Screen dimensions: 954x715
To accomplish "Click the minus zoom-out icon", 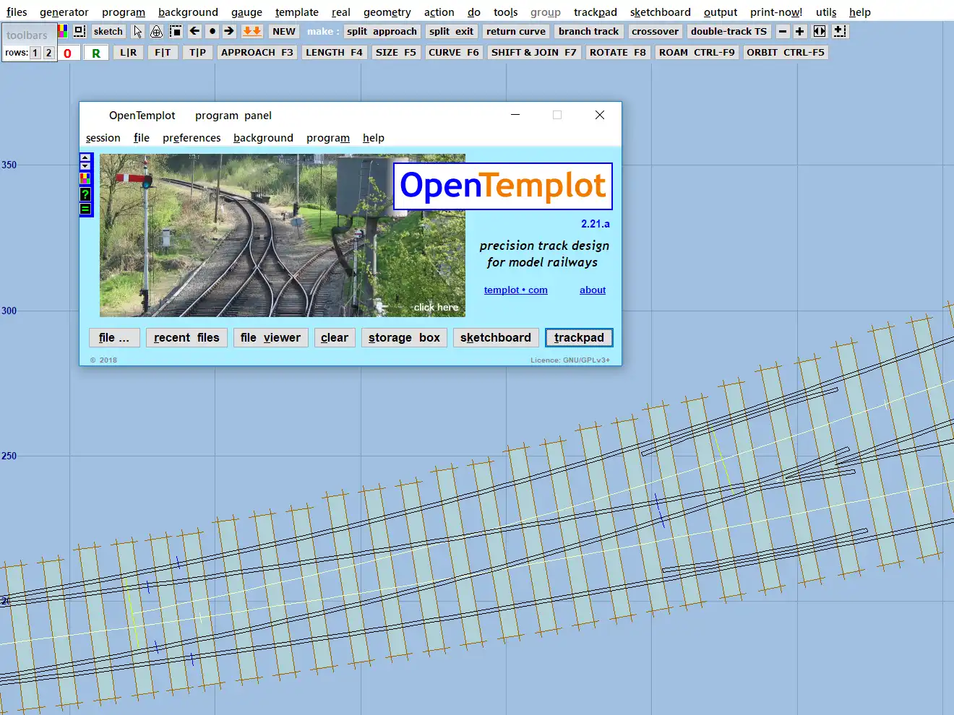I will point(783,31).
